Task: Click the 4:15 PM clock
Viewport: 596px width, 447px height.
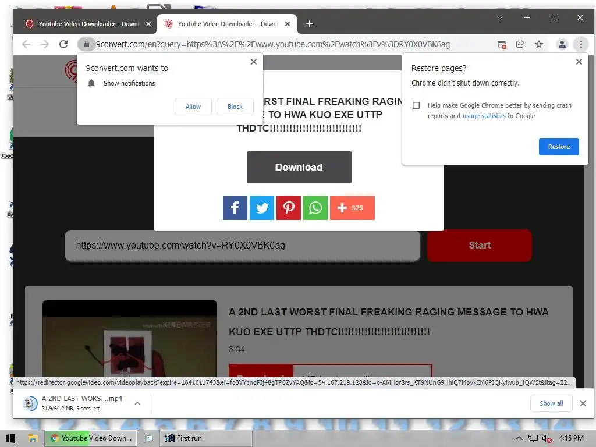Action: click(x=572, y=438)
